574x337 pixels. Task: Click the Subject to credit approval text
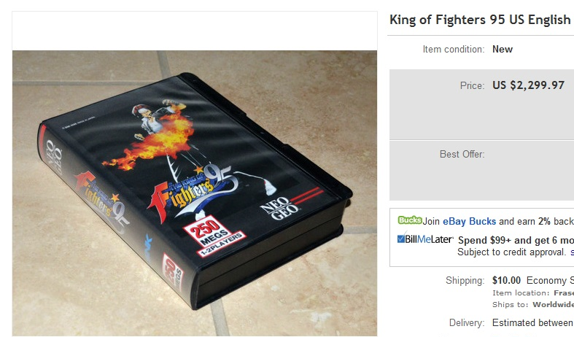[x=511, y=252]
